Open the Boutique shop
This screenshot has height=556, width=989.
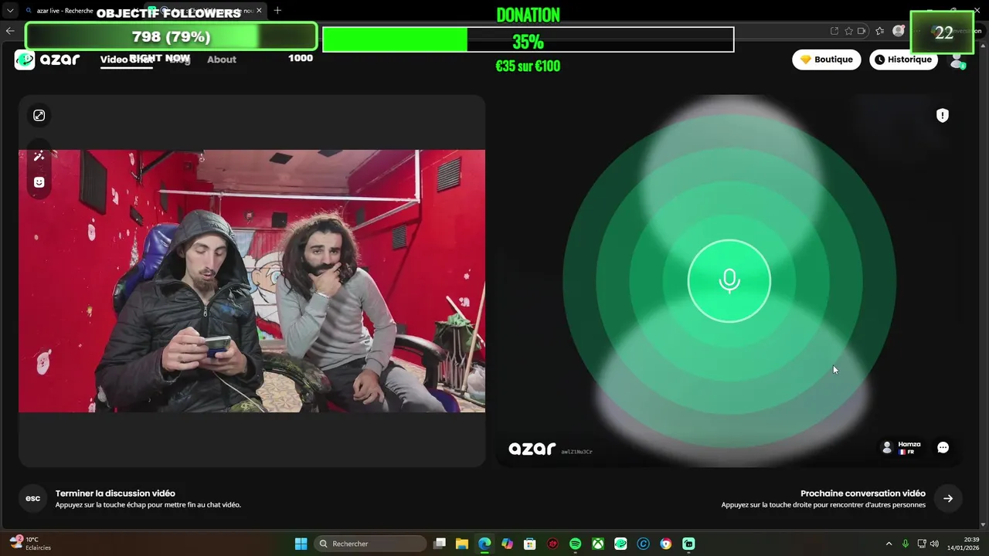pos(826,59)
